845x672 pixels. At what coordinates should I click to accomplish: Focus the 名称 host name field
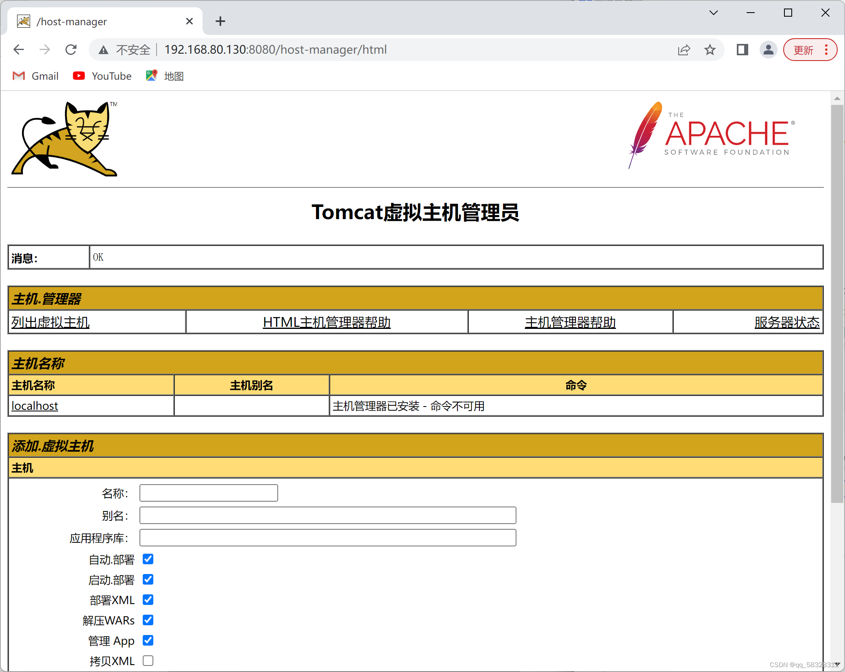tap(209, 493)
